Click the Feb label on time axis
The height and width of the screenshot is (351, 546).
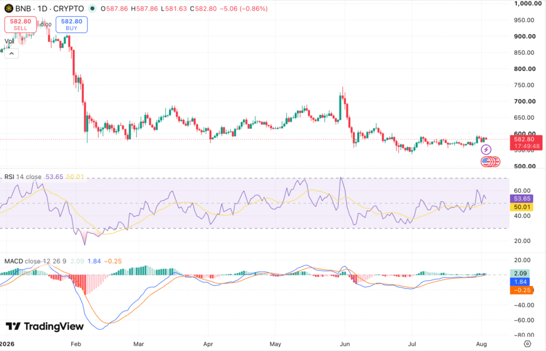(76, 344)
